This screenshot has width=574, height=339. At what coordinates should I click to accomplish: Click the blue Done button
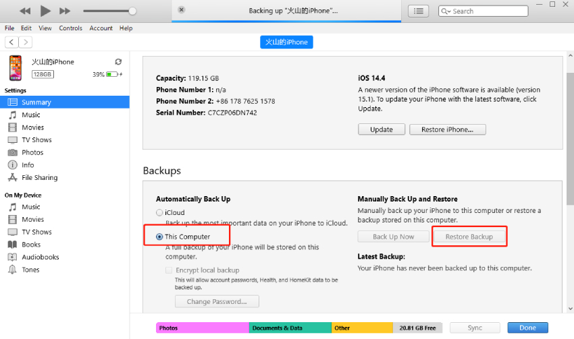pos(528,328)
